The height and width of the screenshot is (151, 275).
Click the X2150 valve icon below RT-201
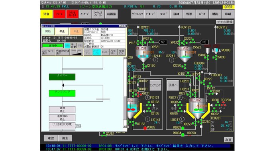(143, 66)
